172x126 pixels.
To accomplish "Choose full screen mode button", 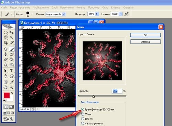I will click(x=12, y=113).
